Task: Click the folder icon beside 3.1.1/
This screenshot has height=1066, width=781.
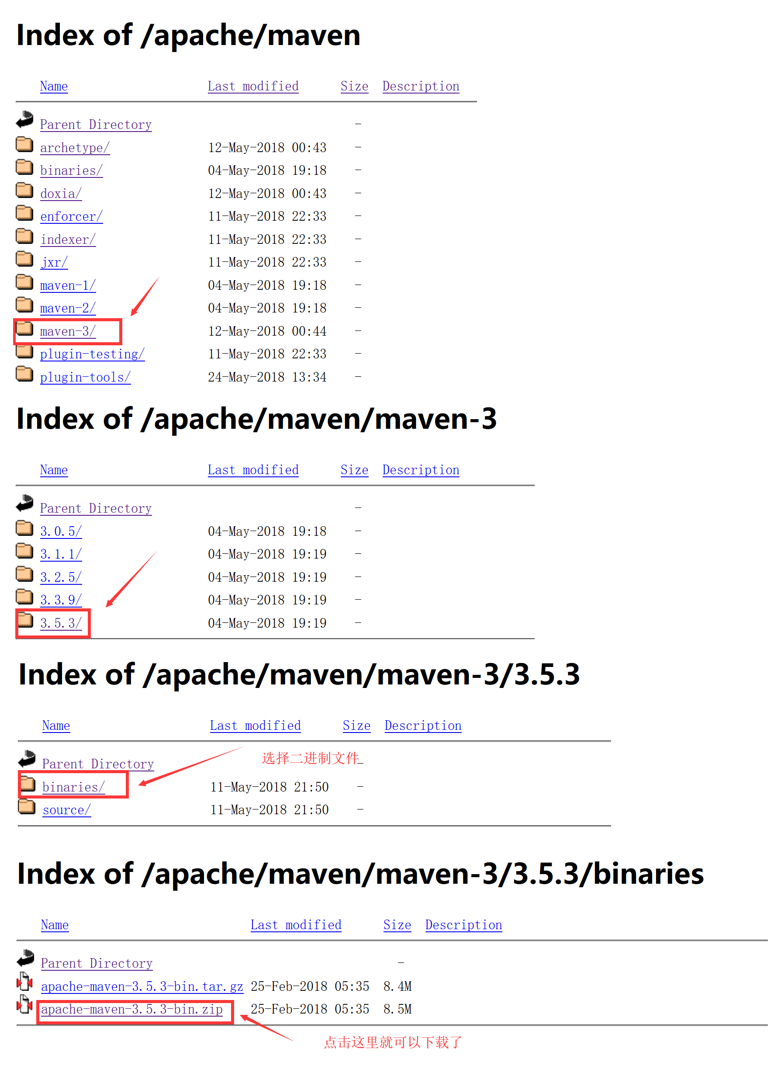Action: click(x=24, y=551)
